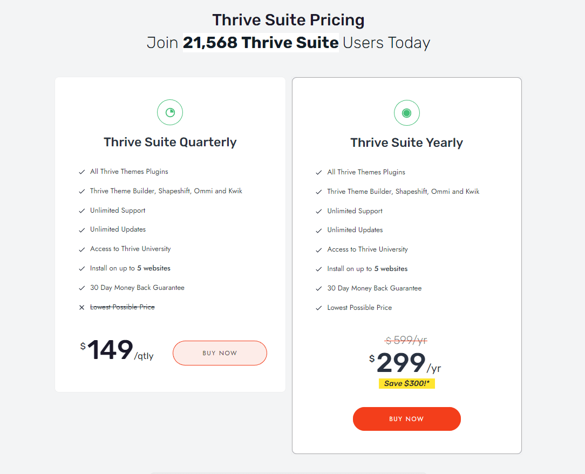Toggle the checkmark beside "Install on up to 5 websites"
585x474 pixels.
tap(82, 268)
